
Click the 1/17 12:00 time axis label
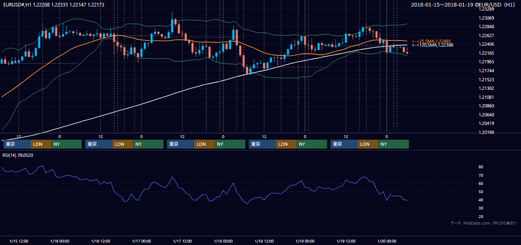182,241
